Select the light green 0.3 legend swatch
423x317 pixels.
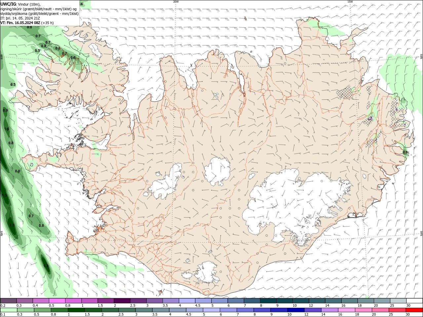tap(25, 310)
